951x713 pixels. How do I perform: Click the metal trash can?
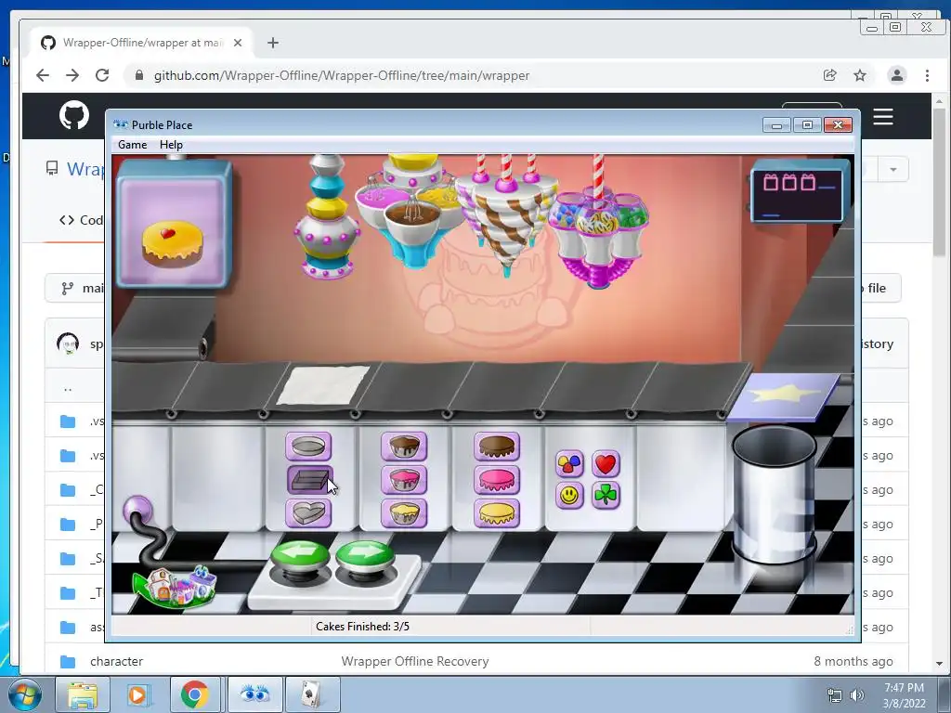pyautogui.click(x=775, y=494)
